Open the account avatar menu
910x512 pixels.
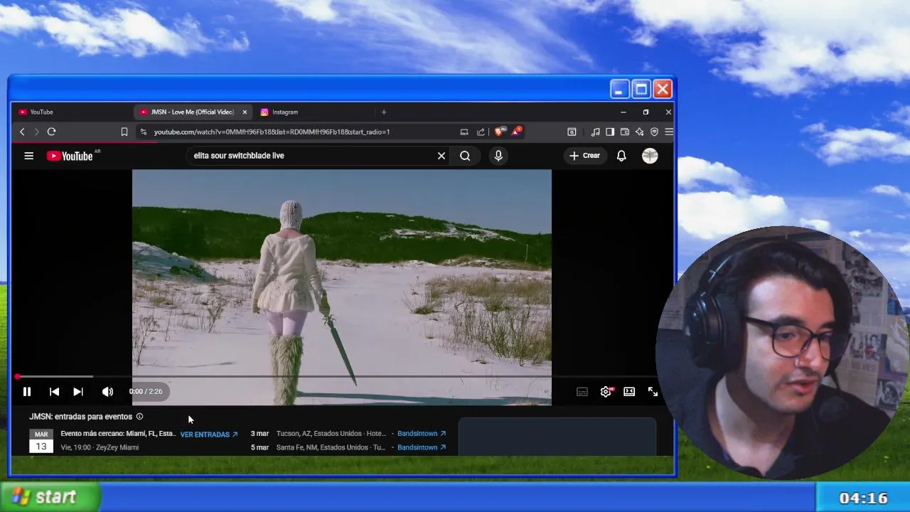tap(650, 156)
